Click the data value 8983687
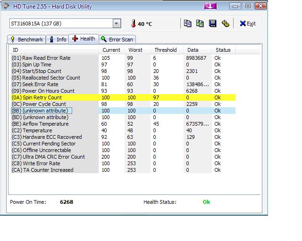Viewport: 302px width, 241px height. 196,58
